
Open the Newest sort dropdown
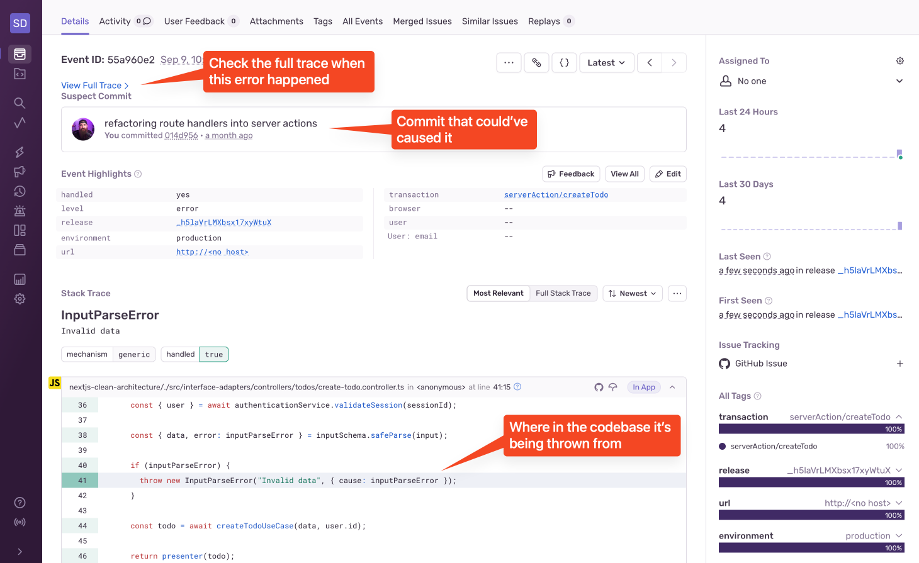click(633, 293)
